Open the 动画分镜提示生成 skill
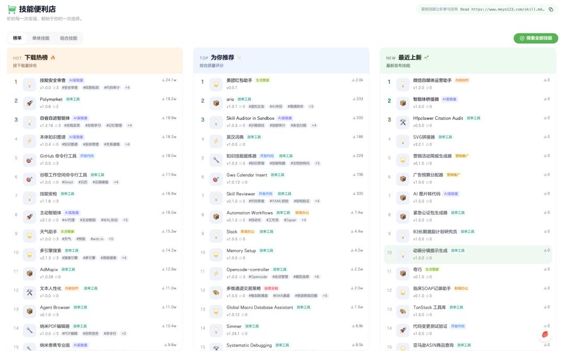 [x=430, y=251]
